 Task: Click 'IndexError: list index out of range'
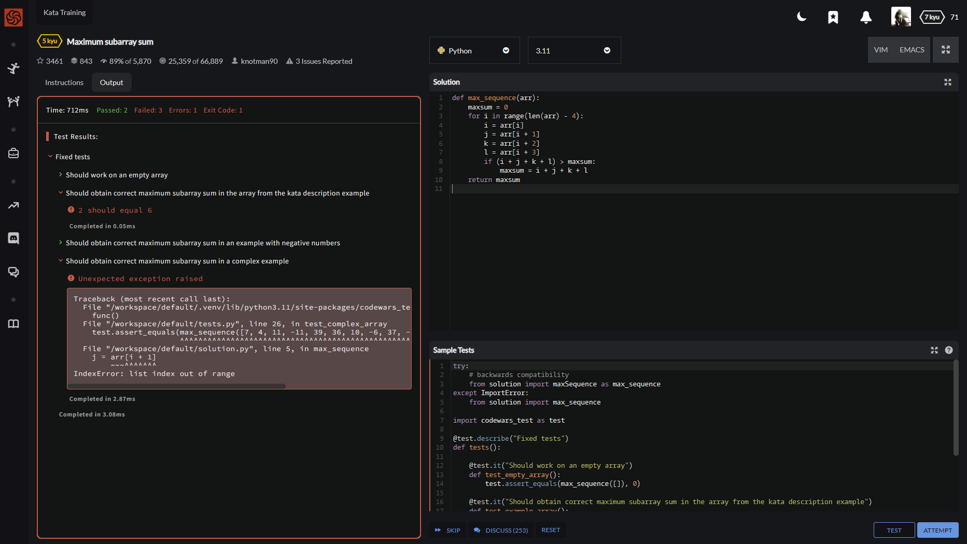coord(154,373)
